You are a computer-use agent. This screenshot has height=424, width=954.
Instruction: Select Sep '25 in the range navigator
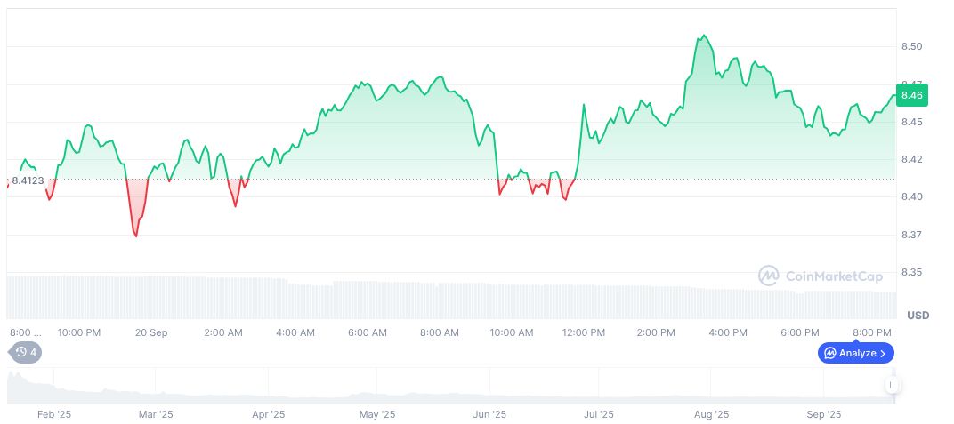(824, 414)
